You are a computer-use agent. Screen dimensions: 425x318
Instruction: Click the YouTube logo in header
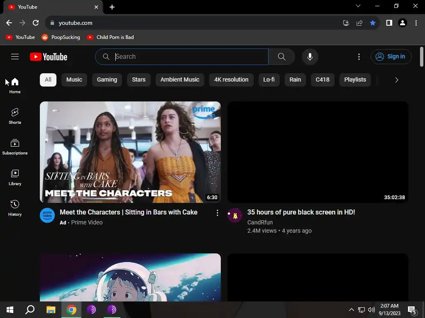[49, 57]
